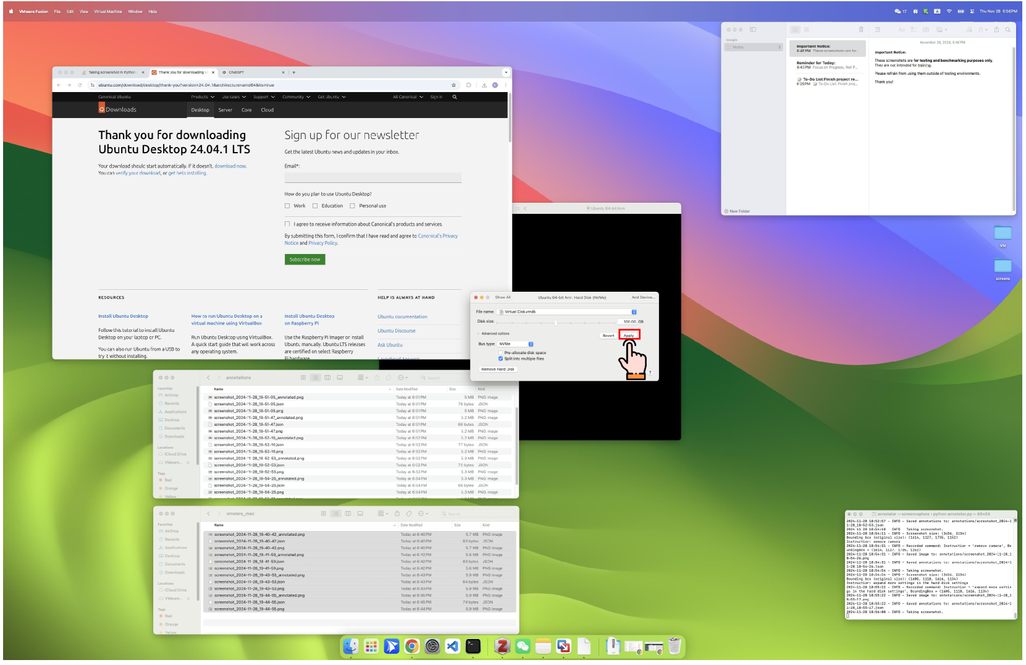Open Wi-Fi status in the menu bar
The height and width of the screenshot is (665, 1026).
[x=949, y=11]
